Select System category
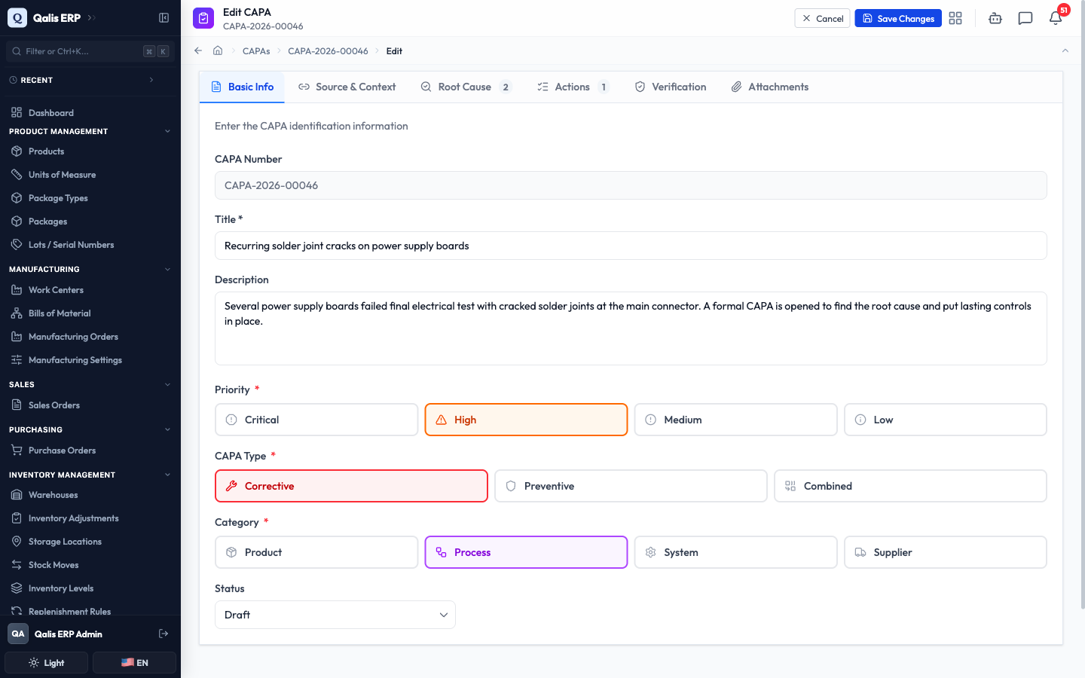The width and height of the screenshot is (1085, 678). tap(735, 552)
